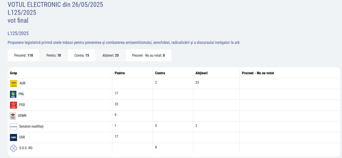
Task: Click the S.O.S. RO party logo
Action: click(x=13, y=148)
